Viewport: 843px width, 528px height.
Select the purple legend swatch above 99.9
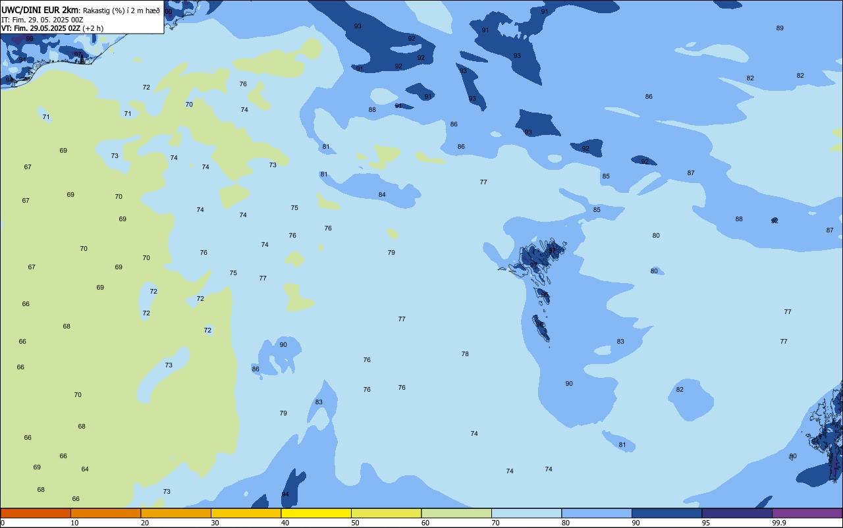coord(807,513)
